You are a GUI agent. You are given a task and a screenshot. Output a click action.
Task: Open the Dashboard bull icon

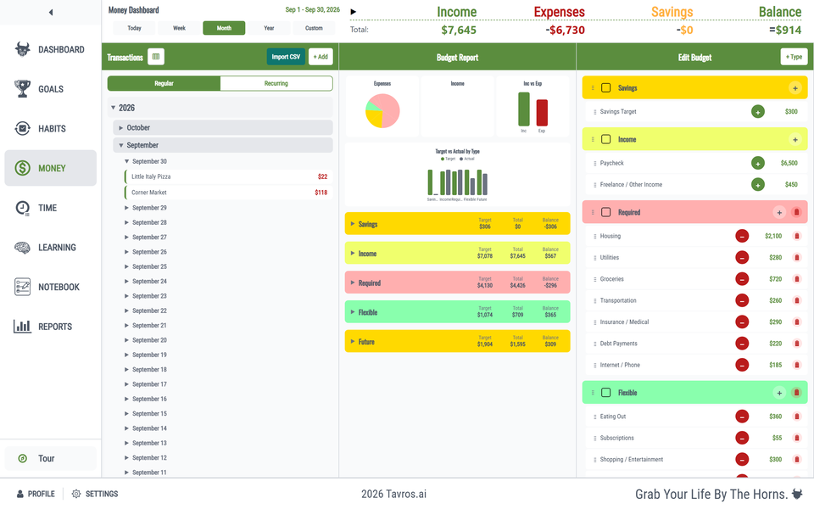(x=22, y=49)
